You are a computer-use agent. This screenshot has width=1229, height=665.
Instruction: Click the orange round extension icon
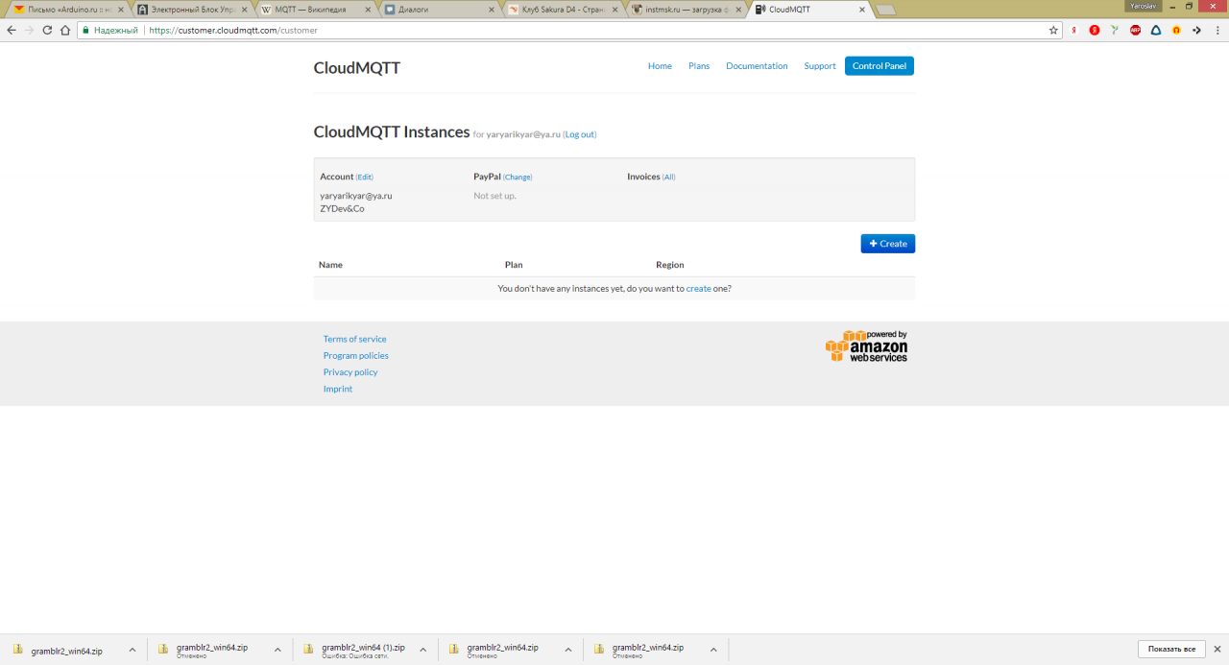coord(1176,30)
